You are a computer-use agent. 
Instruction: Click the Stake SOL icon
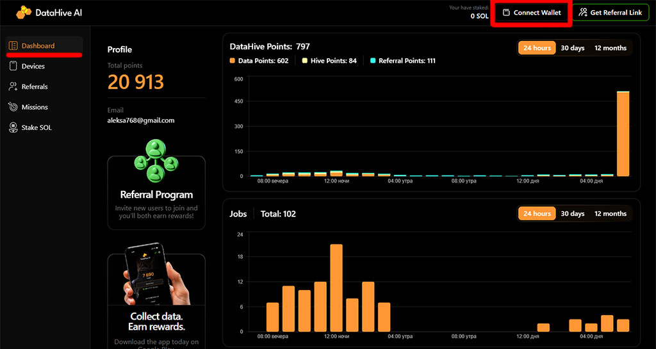click(13, 127)
